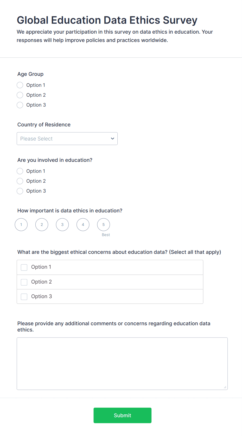Select Option 1 under Age Group
242x436 pixels.
(x=20, y=85)
